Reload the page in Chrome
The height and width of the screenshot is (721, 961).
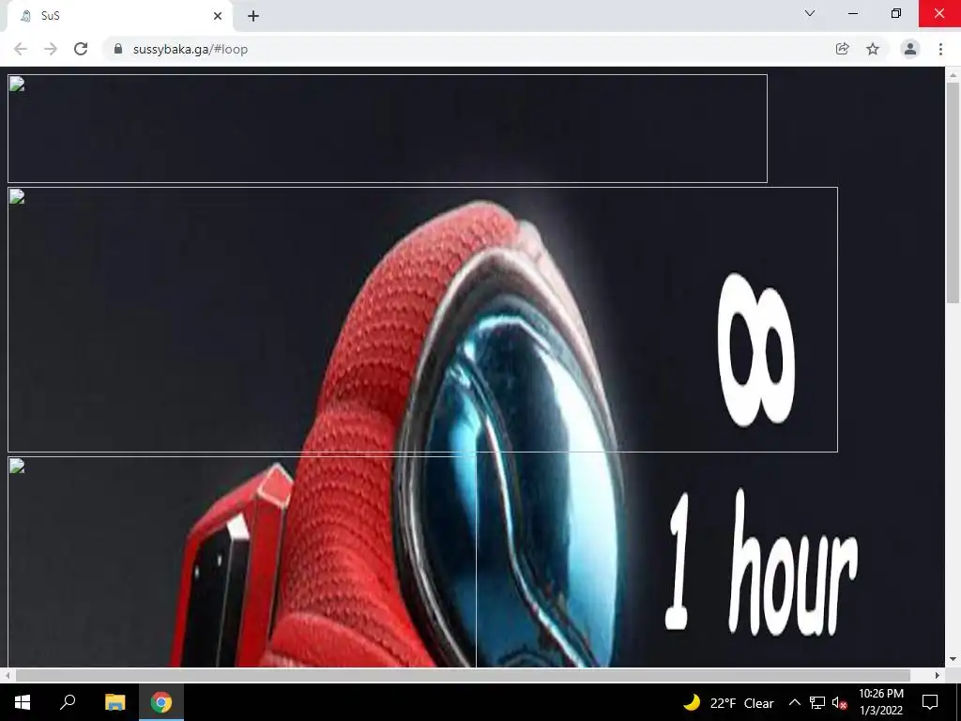pyautogui.click(x=81, y=49)
